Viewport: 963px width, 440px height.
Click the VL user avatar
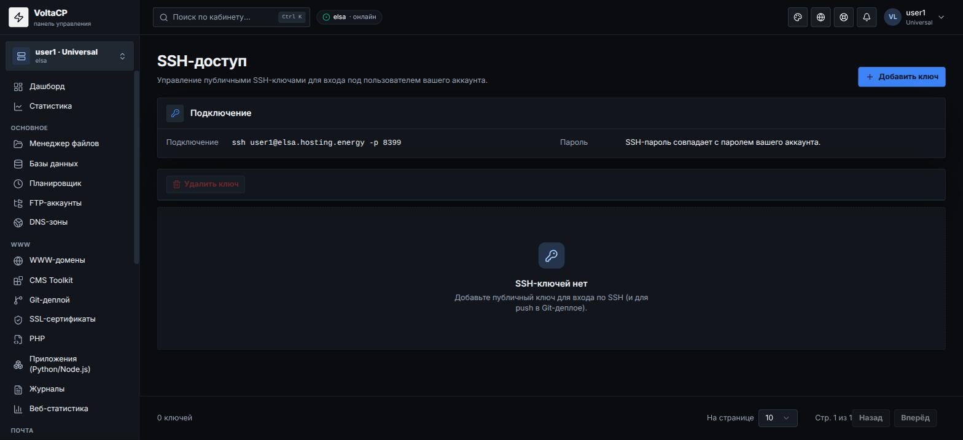point(892,17)
